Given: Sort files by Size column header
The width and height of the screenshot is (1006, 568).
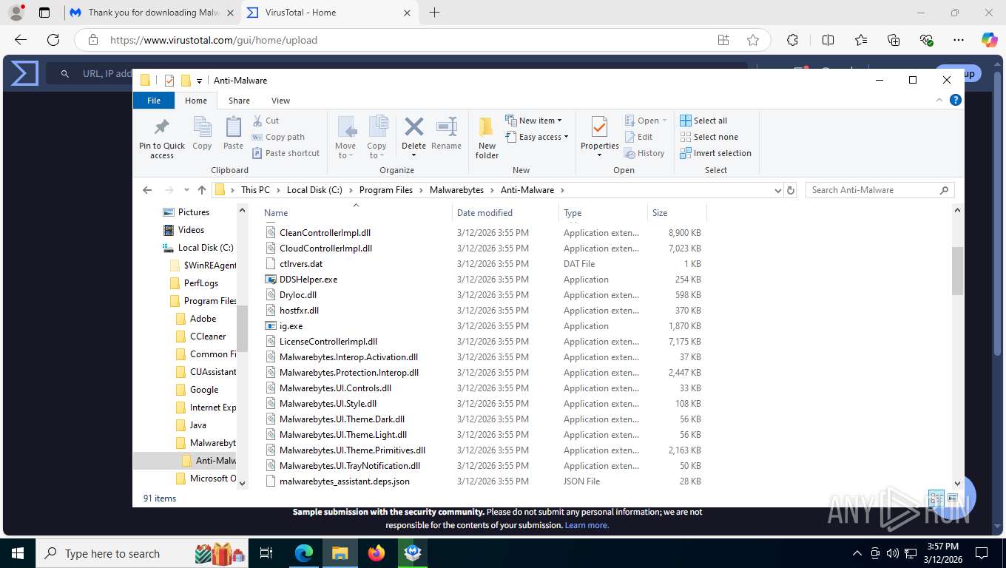Looking at the screenshot, I should [677, 213].
